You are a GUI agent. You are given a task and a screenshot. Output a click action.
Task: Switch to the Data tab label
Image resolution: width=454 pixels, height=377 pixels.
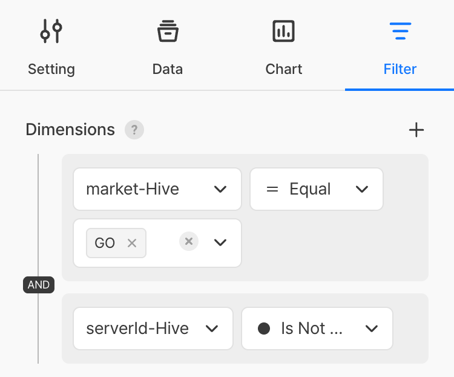[x=168, y=69]
